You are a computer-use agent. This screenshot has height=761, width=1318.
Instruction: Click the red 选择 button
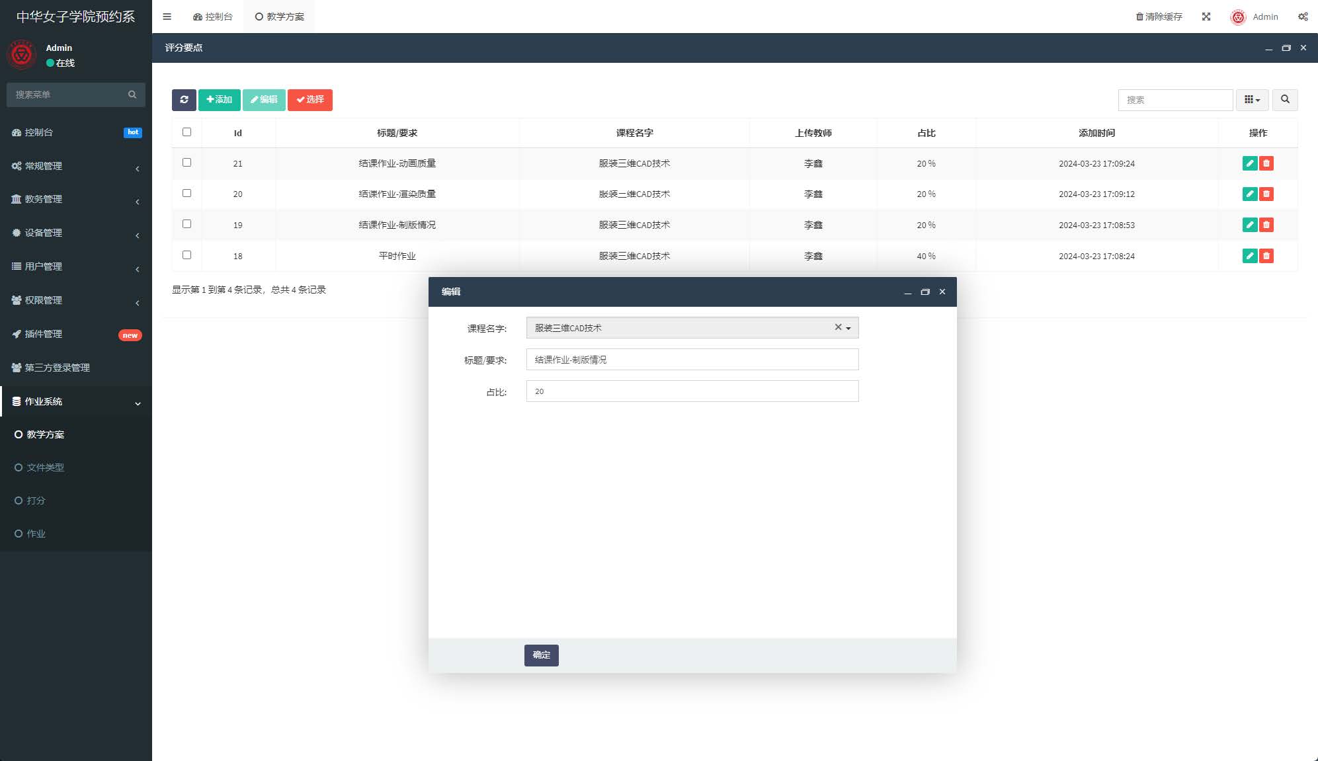(309, 100)
